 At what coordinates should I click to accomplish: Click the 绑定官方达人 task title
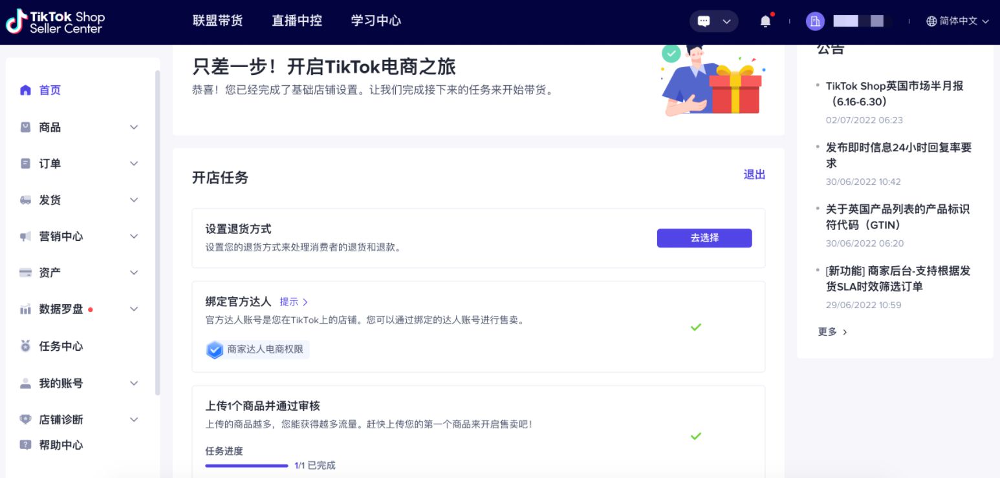pos(238,302)
